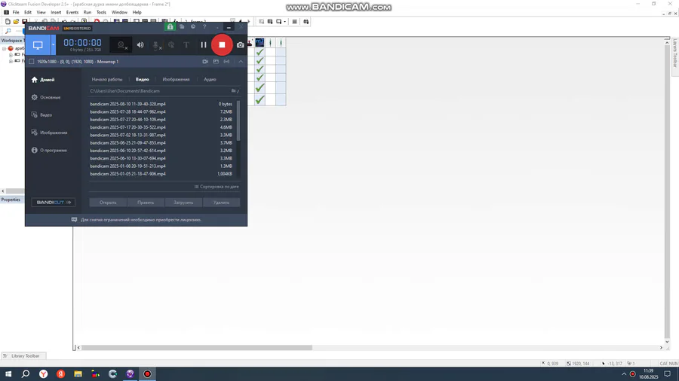Screen dimensions: 679x381
Task: Tick the checkbox next to 1920x1080 Монитор 1
Action: [31, 62]
